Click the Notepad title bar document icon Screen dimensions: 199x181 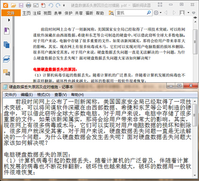click(x=6, y=87)
